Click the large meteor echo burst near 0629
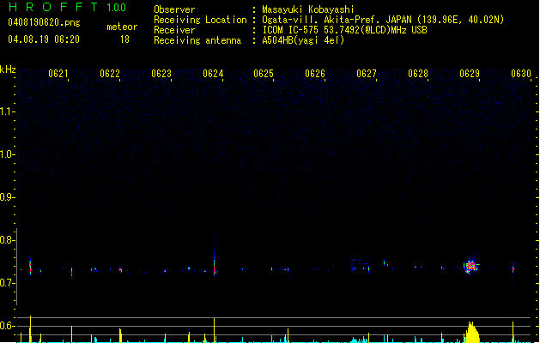 [x=471, y=267]
